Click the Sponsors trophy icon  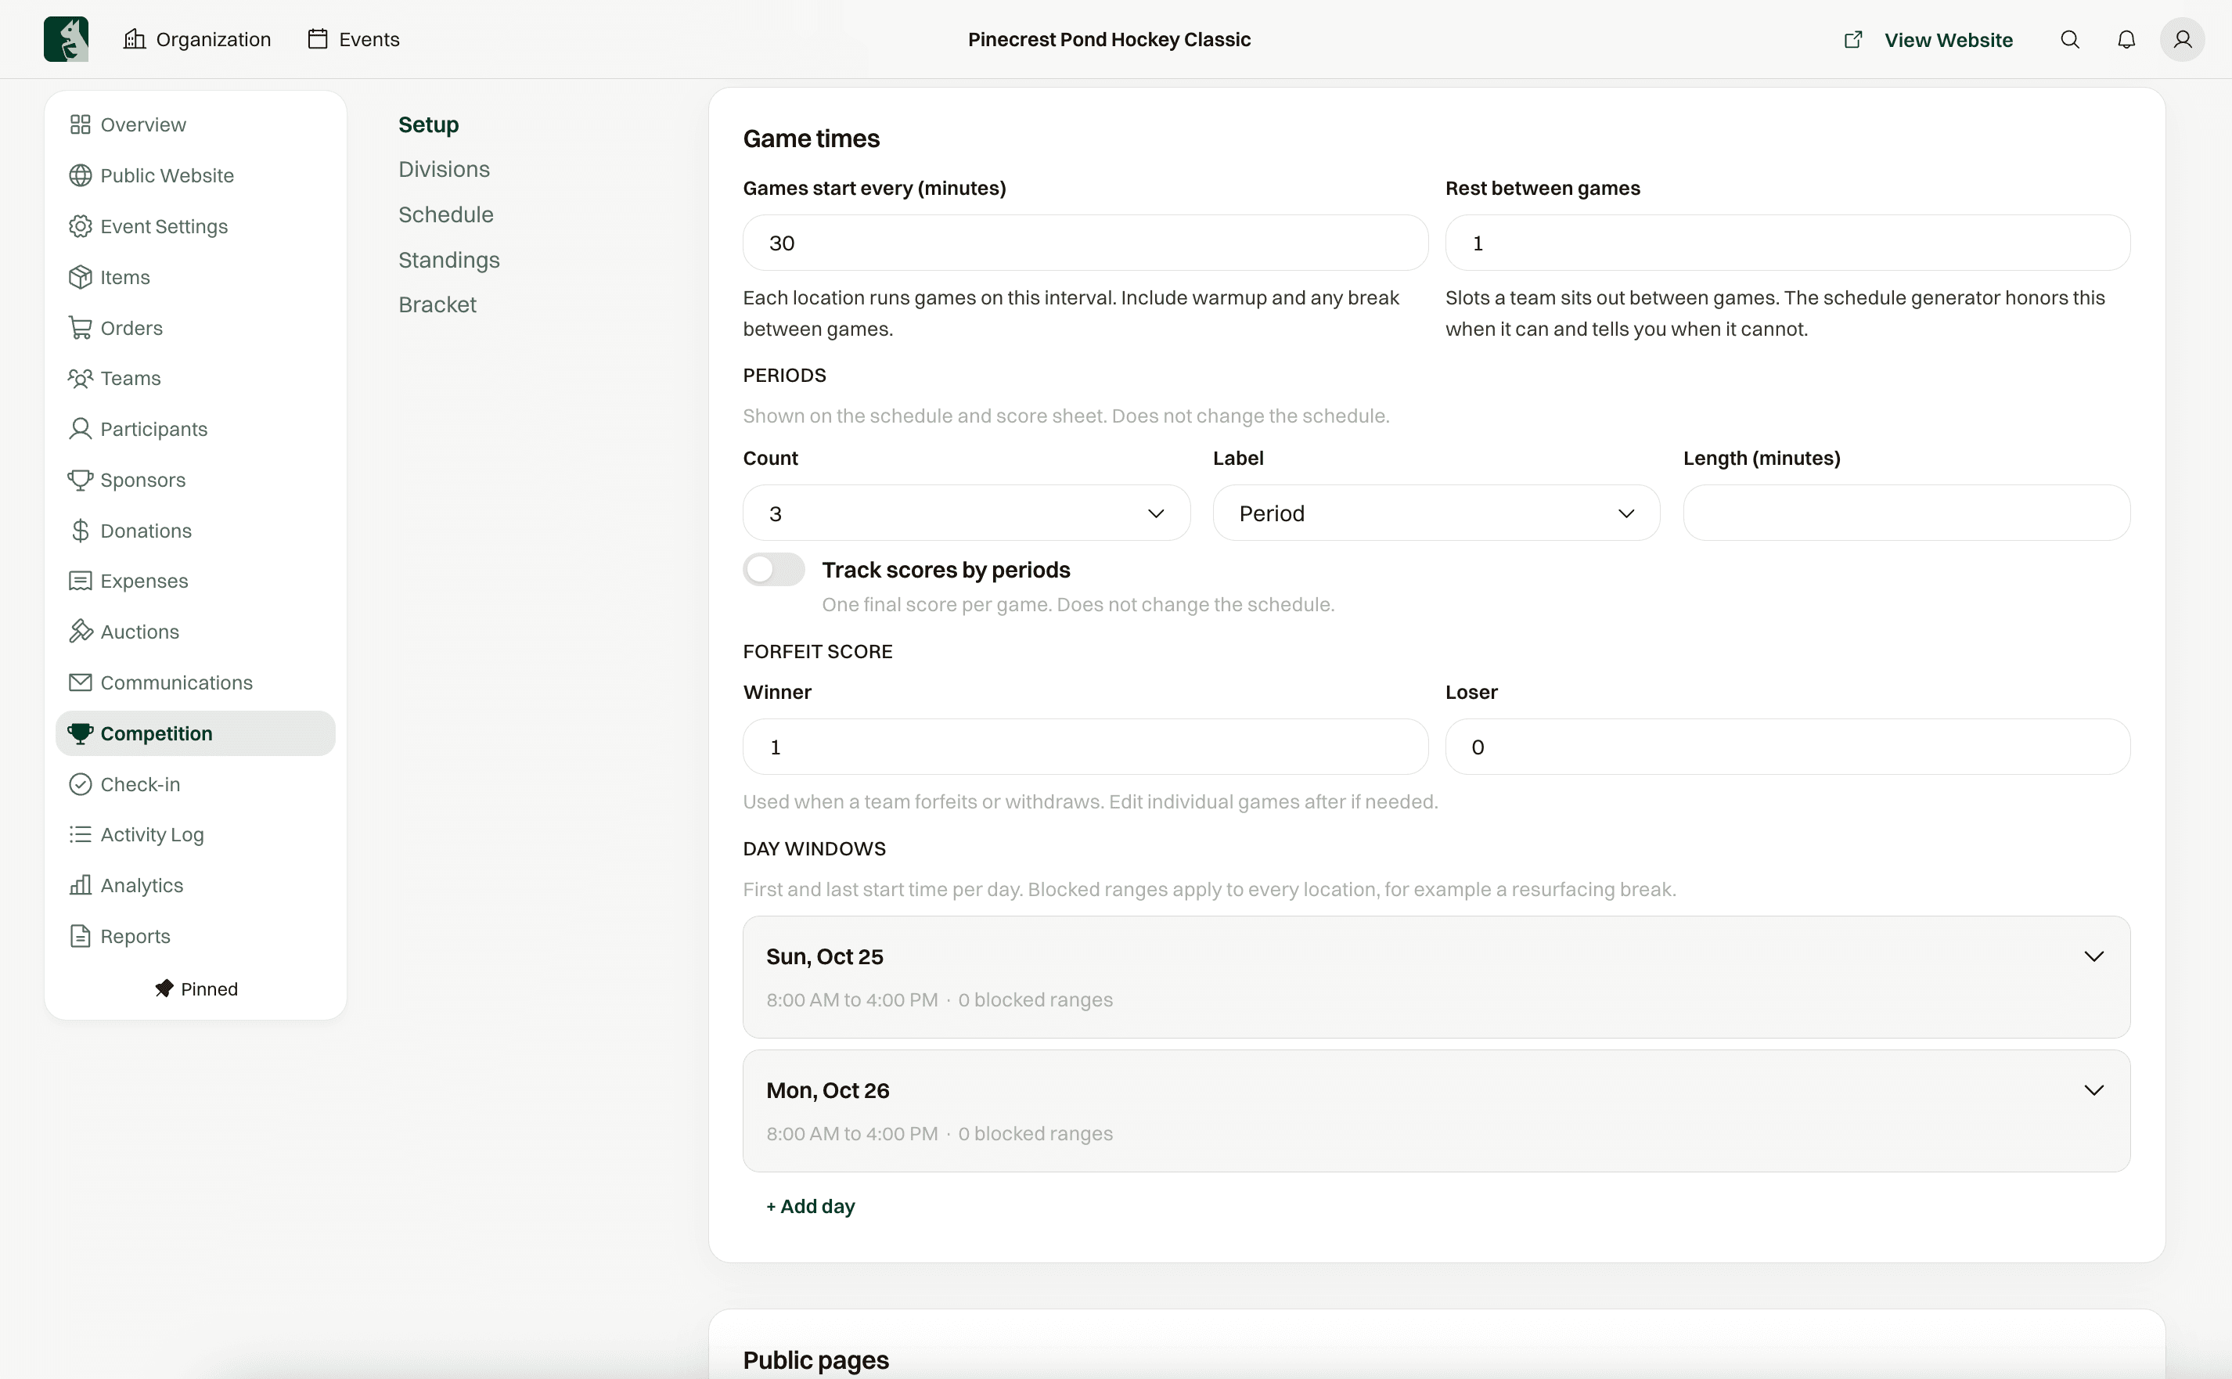click(81, 480)
